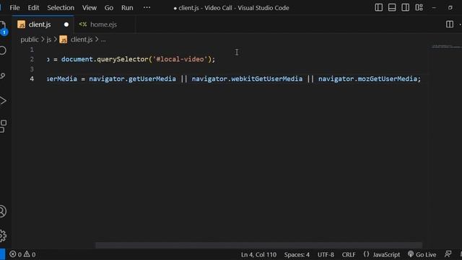
Task: Change end of line sequence CRLF
Action: (x=349, y=254)
